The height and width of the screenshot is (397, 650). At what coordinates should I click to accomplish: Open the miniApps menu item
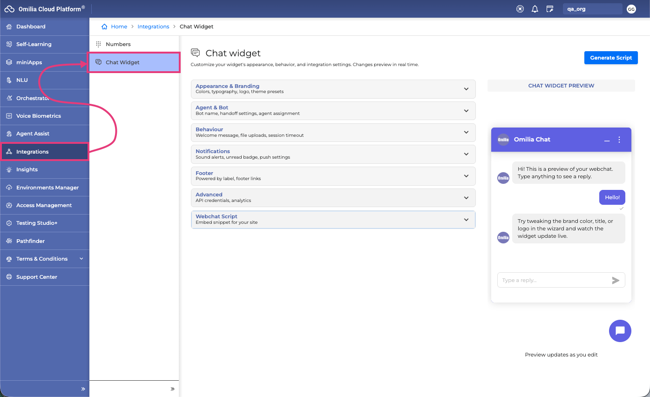45,62
